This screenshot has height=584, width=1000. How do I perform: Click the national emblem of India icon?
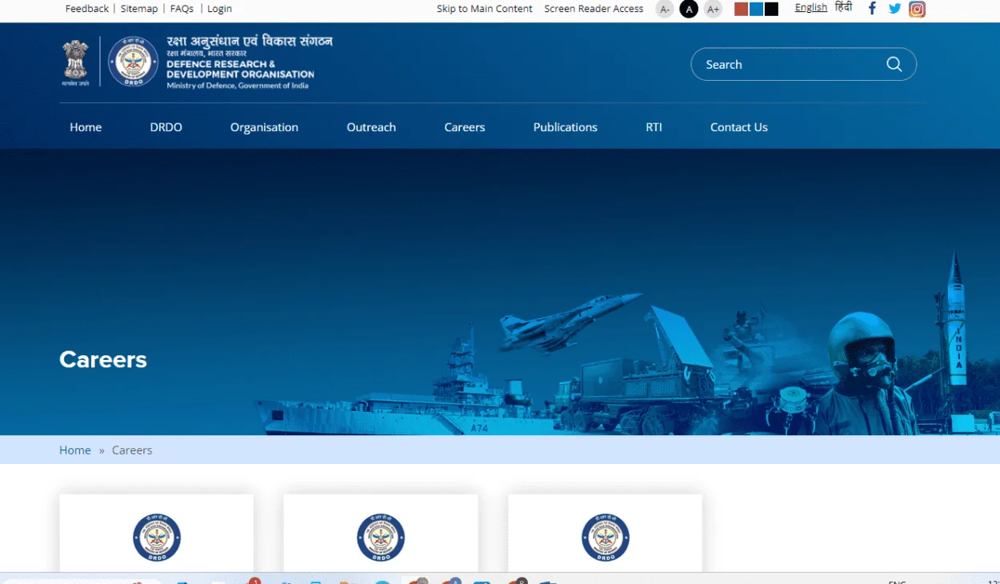point(76,62)
